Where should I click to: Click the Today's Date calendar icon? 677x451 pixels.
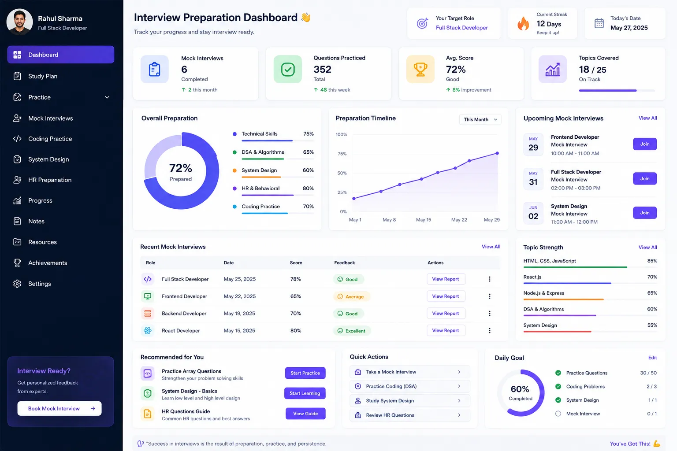pos(599,23)
